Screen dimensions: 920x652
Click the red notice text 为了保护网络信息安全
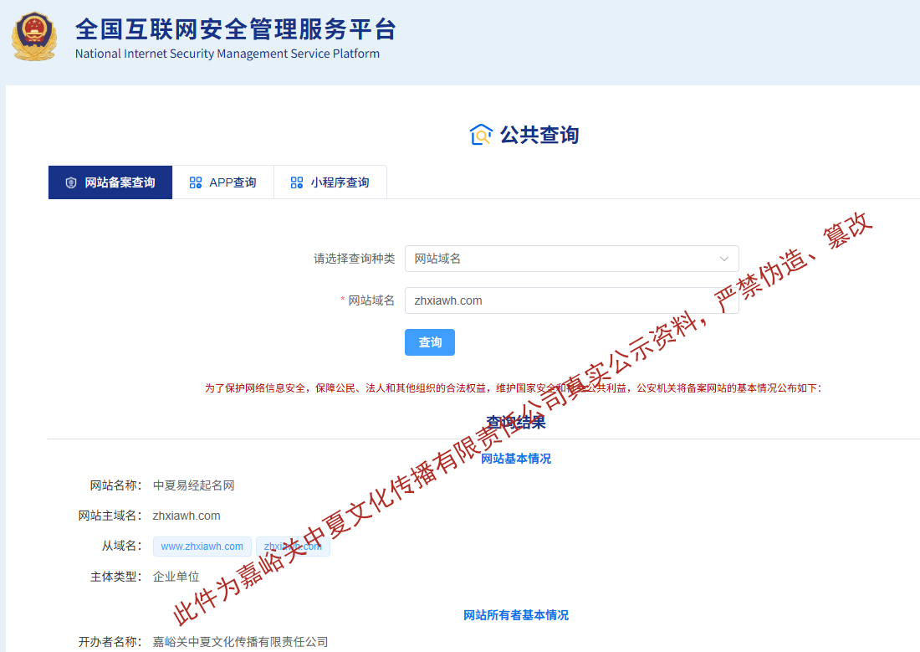tap(513, 388)
